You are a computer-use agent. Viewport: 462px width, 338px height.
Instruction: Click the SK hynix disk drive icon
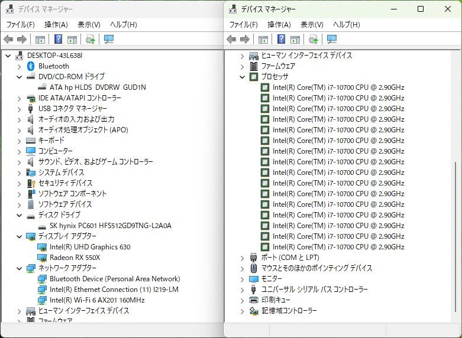pyautogui.click(x=42, y=227)
